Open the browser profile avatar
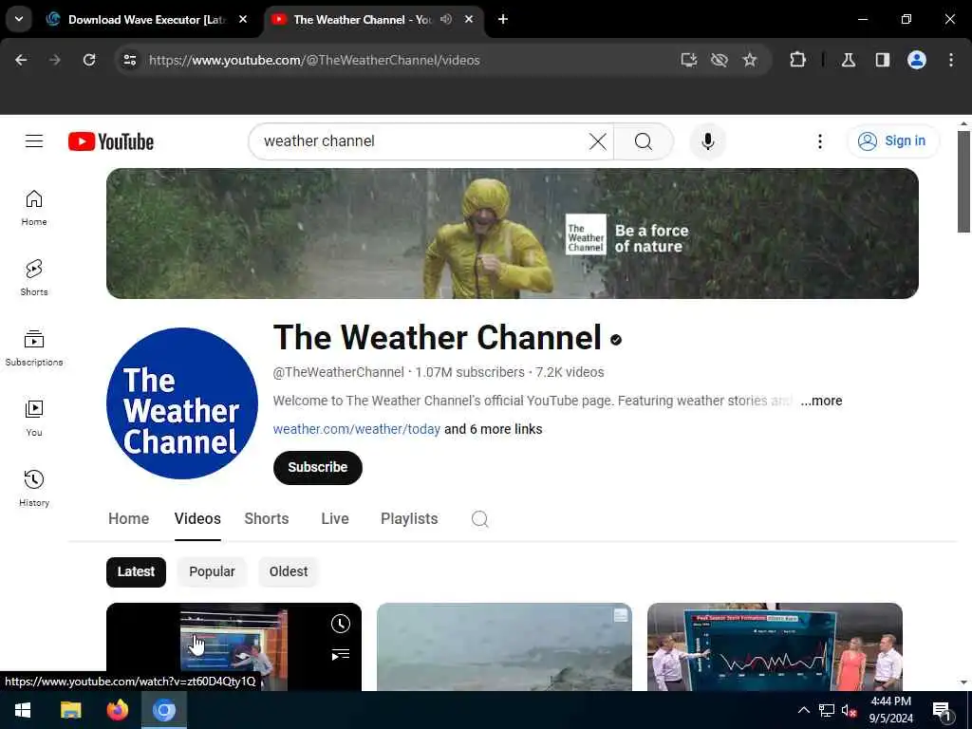Viewport: 972px width, 729px height. click(x=917, y=60)
